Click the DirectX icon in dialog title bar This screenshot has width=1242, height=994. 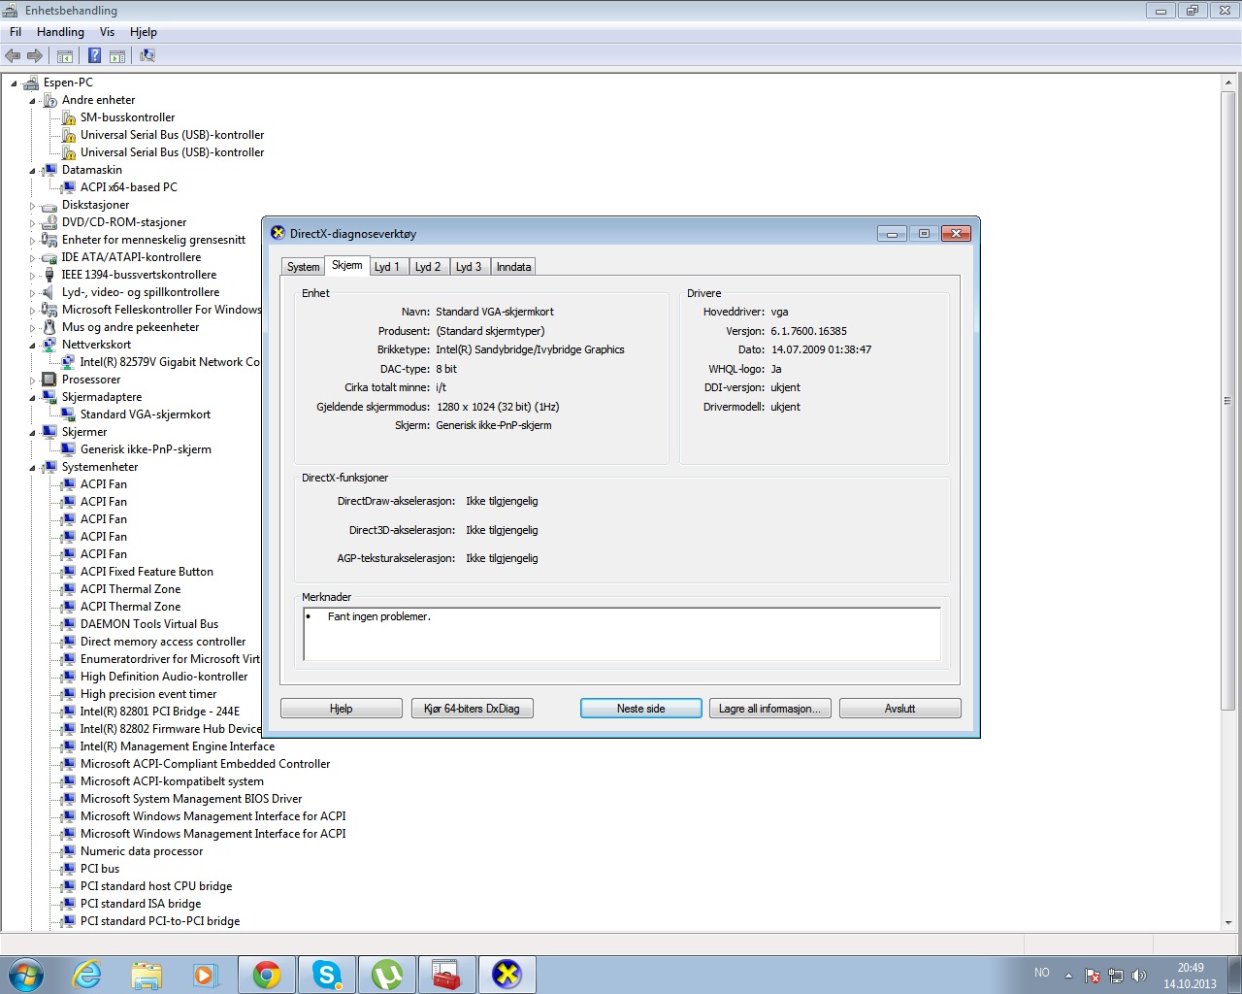coord(278,233)
